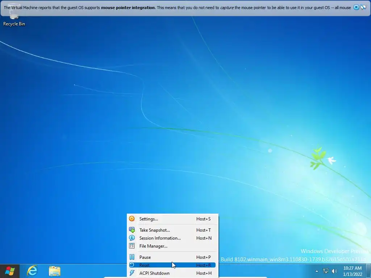Viewport: 371px width, 278px height.
Task: Choose ACPI Shutdown menu item
Action: [x=172, y=273]
